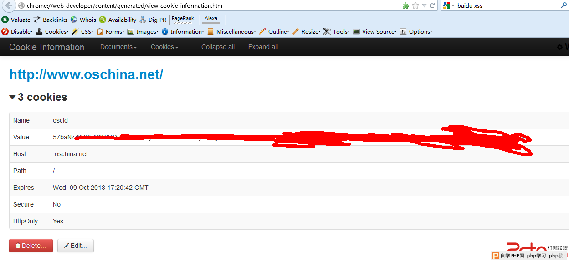
Task: Click the HttpOnly row label
Action: tap(26, 221)
